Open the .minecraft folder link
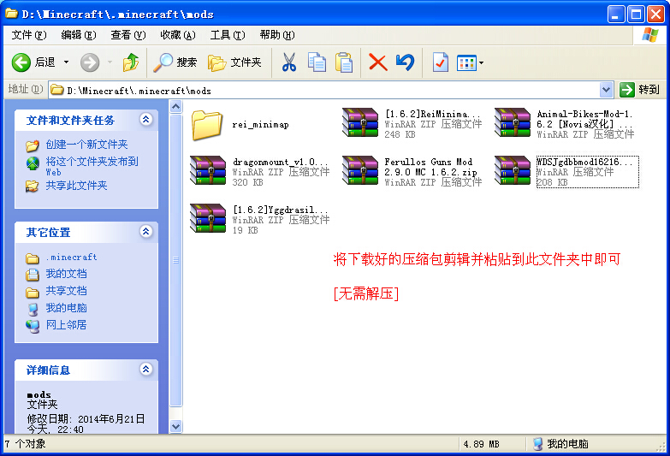The width and height of the screenshot is (670, 456). (x=71, y=258)
